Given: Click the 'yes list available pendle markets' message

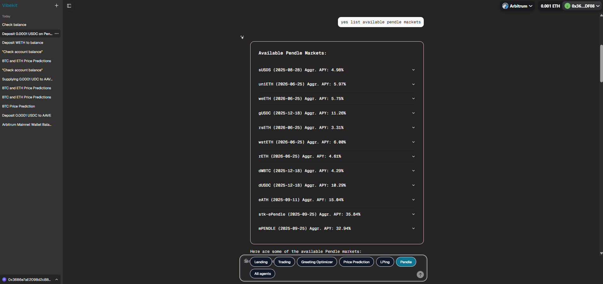Looking at the screenshot, I should click(x=381, y=22).
